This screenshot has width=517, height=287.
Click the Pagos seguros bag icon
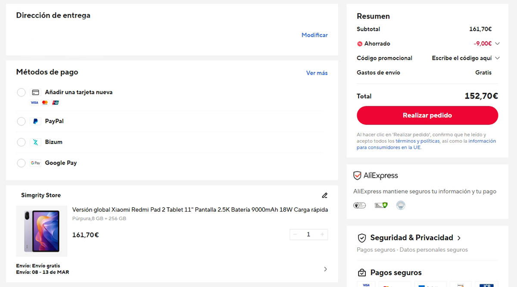(x=361, y=272)
